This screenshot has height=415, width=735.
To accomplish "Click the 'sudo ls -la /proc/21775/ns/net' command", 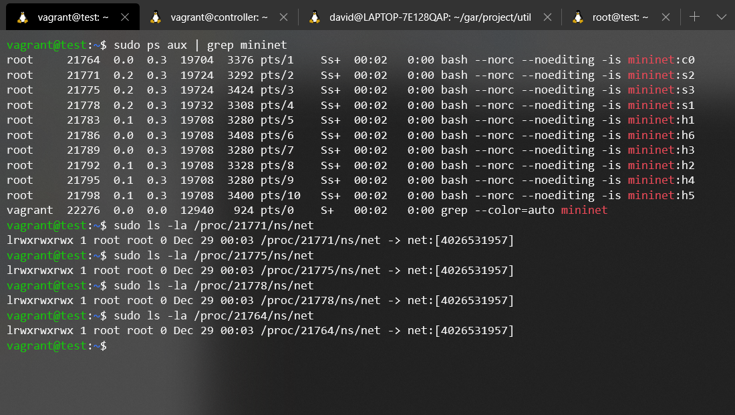I will coord(214,255).
